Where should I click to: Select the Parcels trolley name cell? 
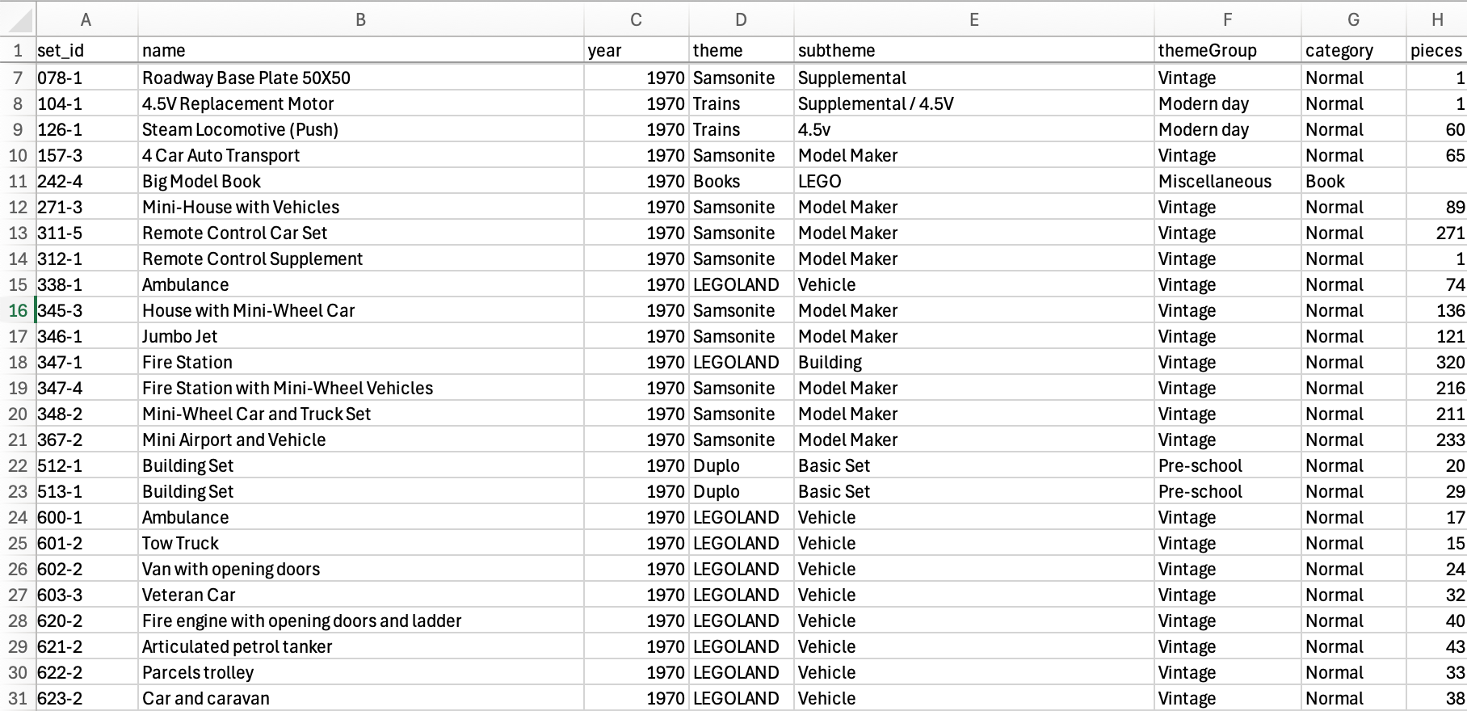(x=361, y=672)
